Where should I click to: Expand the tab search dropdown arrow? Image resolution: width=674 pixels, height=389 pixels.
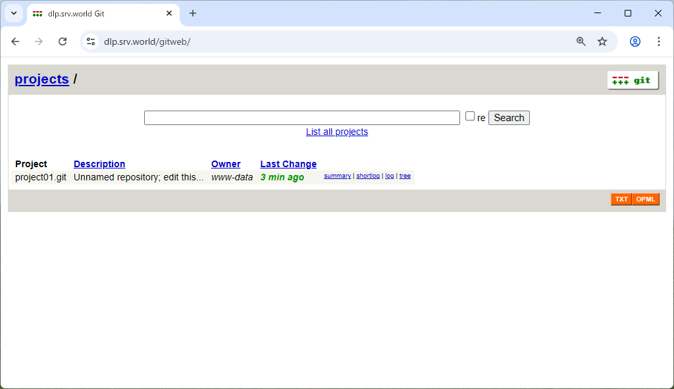click(x=13, y=13)
